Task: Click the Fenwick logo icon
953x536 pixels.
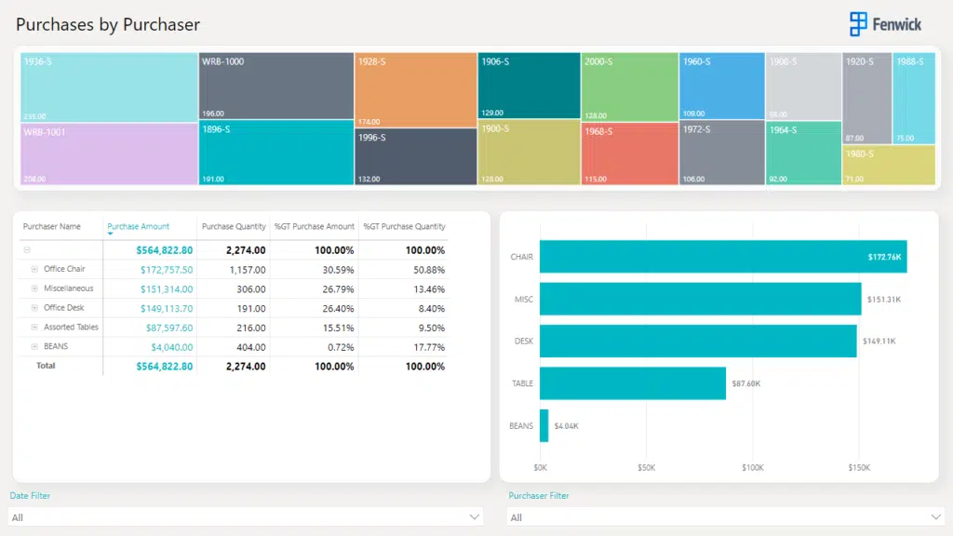Action: tap(857, 24)
